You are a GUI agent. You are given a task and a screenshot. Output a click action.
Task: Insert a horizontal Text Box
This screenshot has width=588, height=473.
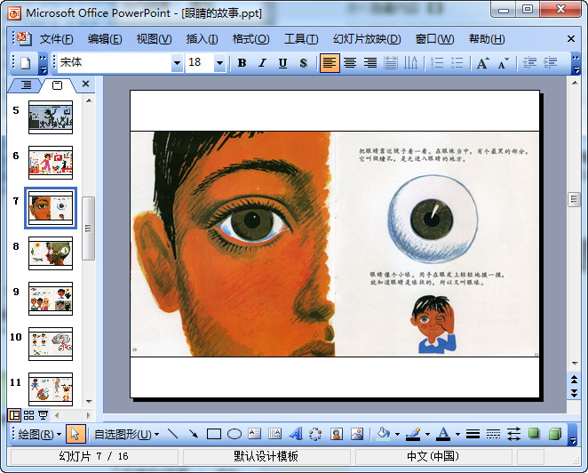[254, 435]
